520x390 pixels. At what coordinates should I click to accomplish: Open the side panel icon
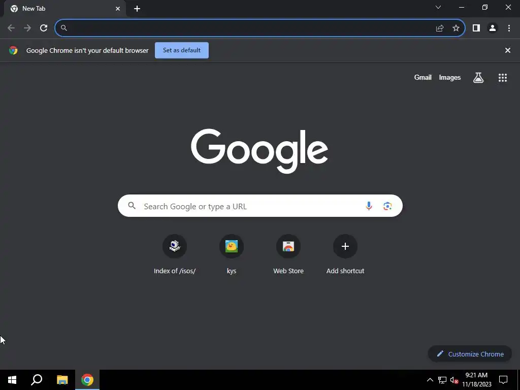point(476,28)
